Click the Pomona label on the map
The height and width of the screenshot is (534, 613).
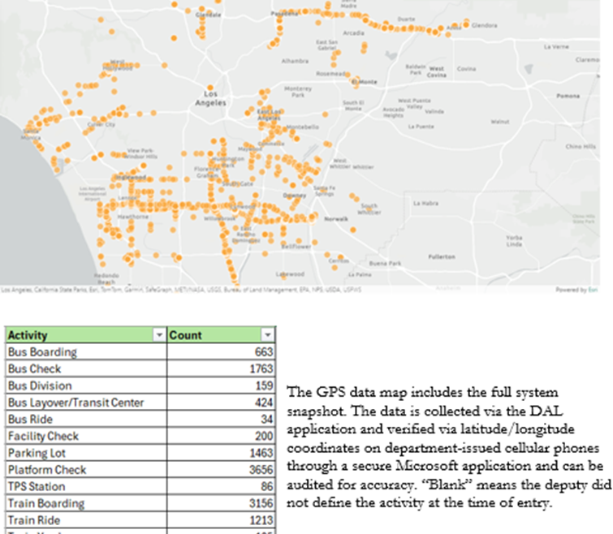pyautogui.click(x=568, y=96)
